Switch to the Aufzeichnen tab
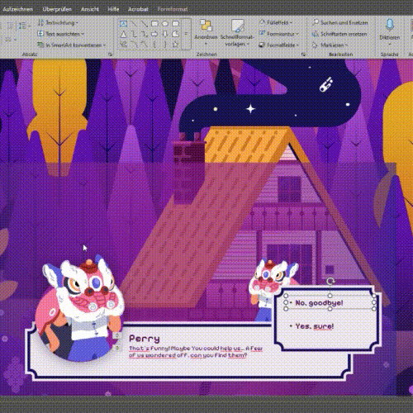The width and height of the screenshot is (413, 413). 18,9
